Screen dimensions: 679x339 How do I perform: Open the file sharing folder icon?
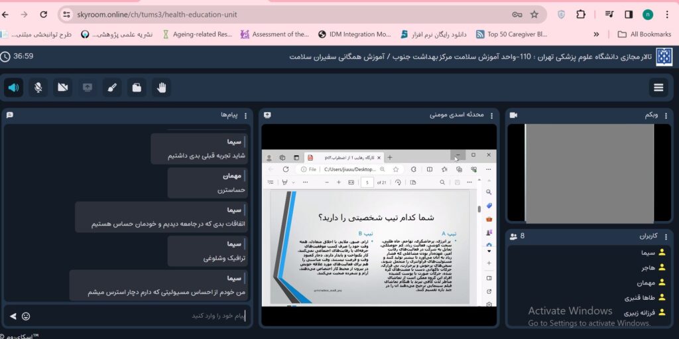point(137,87)
